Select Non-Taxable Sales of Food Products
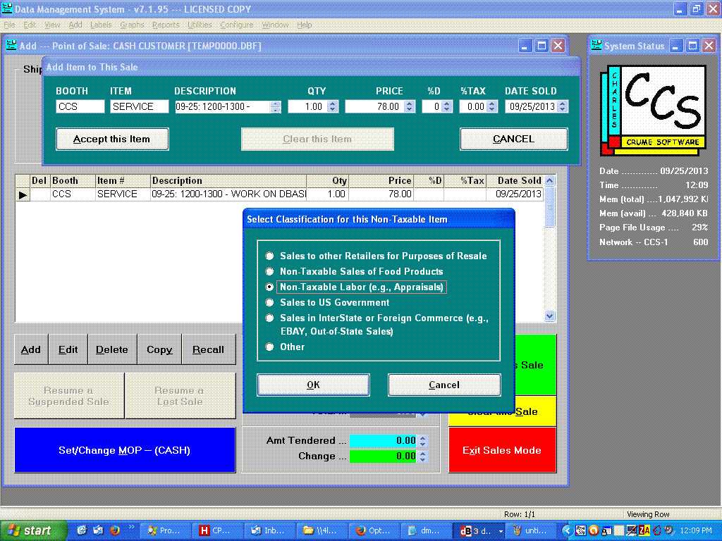Viewport: 722px width, 541px height. click(269, 272)
